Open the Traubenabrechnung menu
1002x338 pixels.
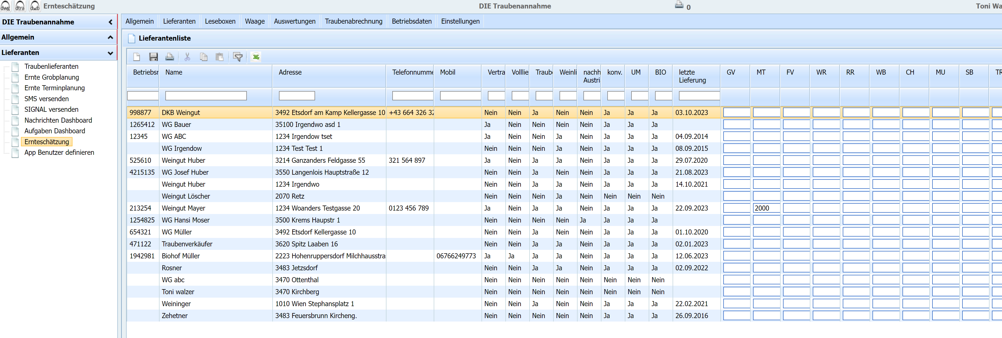coord(353,22)
